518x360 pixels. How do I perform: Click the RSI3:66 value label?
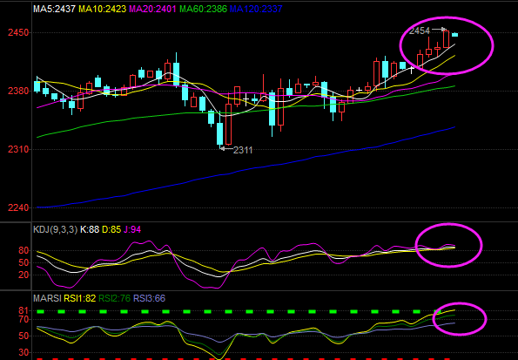[149, 298]
